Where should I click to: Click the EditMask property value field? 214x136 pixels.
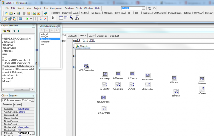(26, 133)
